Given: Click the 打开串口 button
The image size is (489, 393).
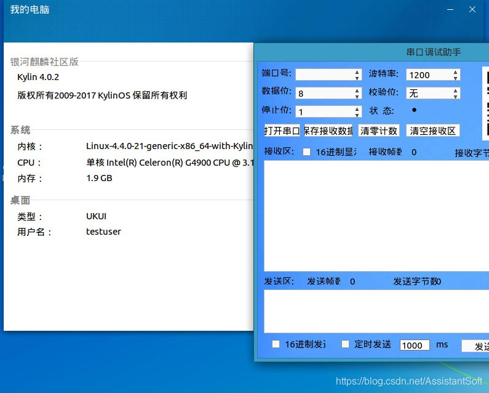Looking at the screenshot, I should coord(282,131).
